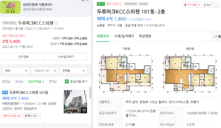Switch to the 학군정보 tab

click(x=145, y=36)
